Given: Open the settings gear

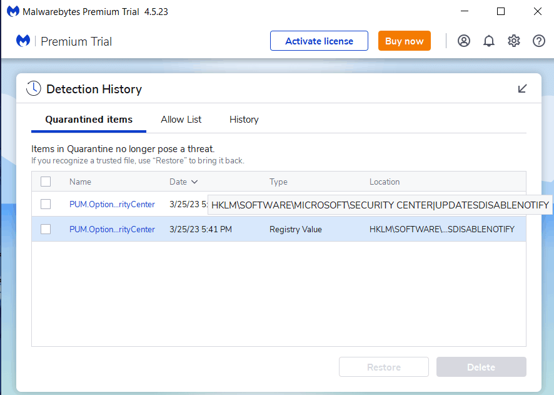Looking at the screenshot, I should (x=514, y=41).
